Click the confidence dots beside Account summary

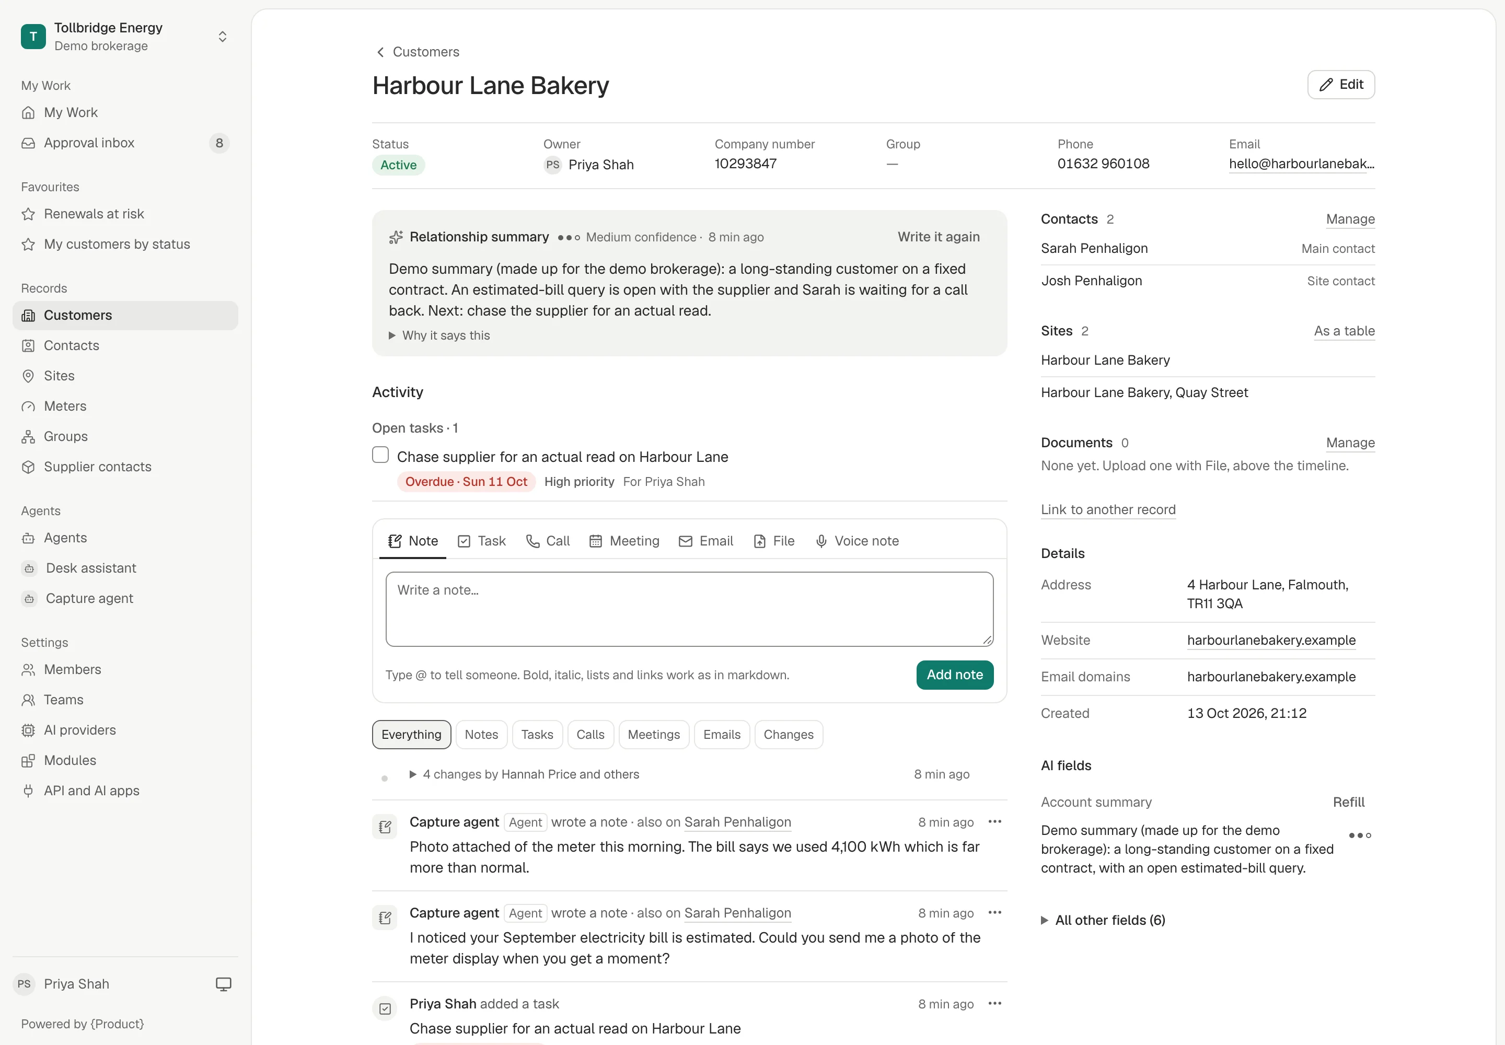point(1360,835)
